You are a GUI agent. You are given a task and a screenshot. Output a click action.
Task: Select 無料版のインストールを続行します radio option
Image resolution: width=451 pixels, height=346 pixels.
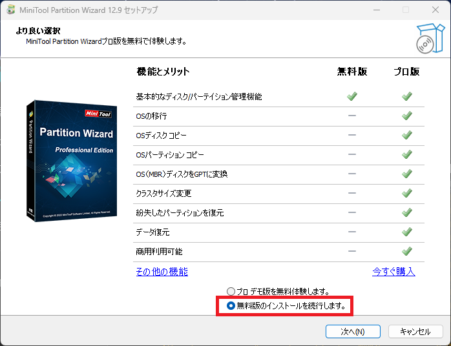[x=231, y=305]
